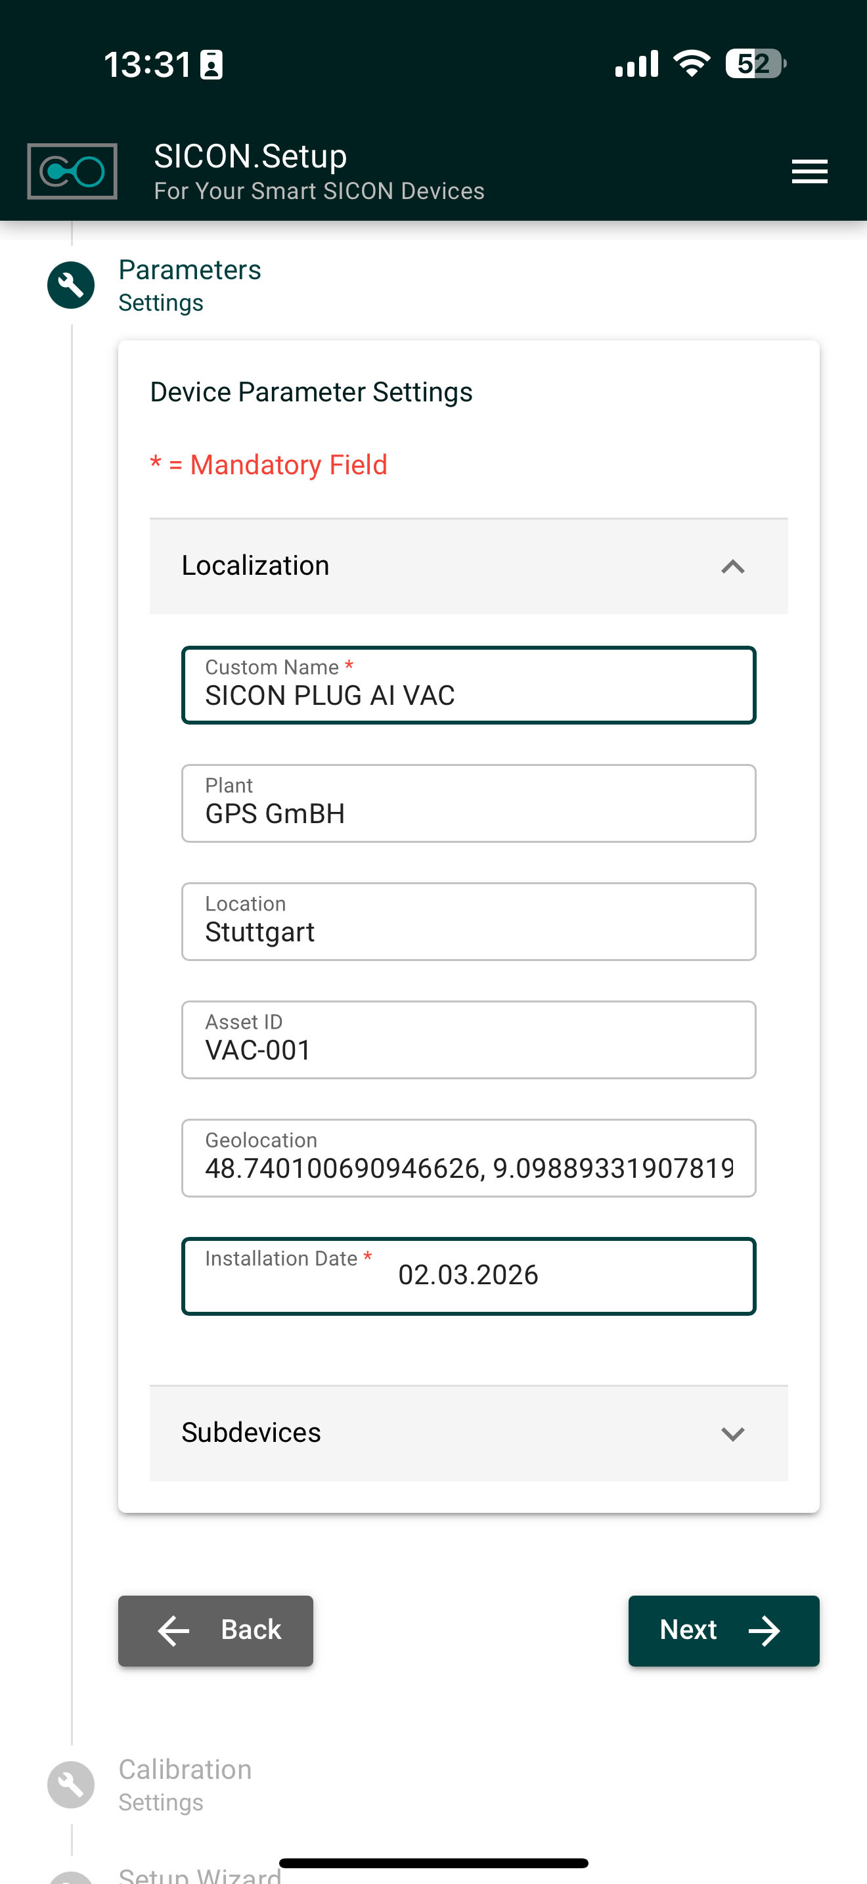Viewport: 867px width, 1884px height.
Task: Go to Parameters Settings step
Action: pyautogui.click(x=190, y=285)
